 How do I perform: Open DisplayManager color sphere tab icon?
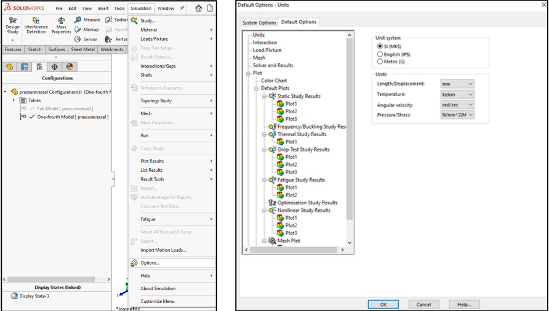[70, 67]
